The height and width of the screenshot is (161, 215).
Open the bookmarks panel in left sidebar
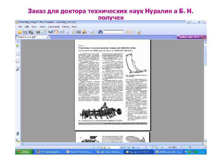tap(18, 46)
